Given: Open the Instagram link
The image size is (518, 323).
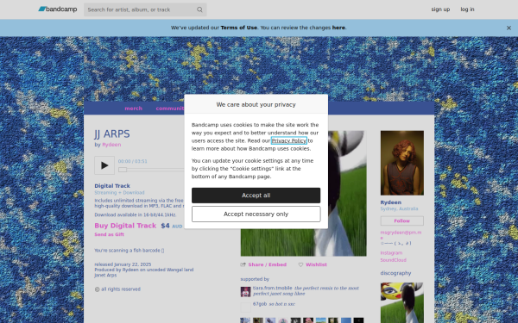Looking at the screenshot, I should pyautogui.click(x=391, y=252).
